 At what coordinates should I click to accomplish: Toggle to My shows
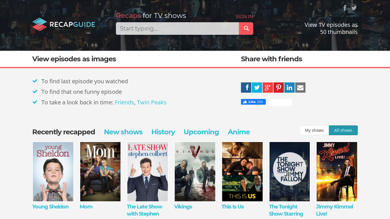tap(314, 130)
